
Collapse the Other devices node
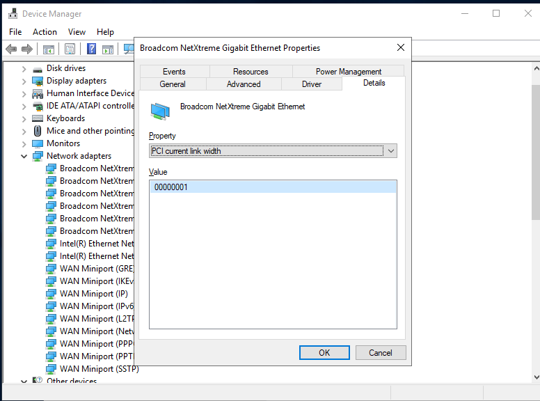(x=24, y=381)
